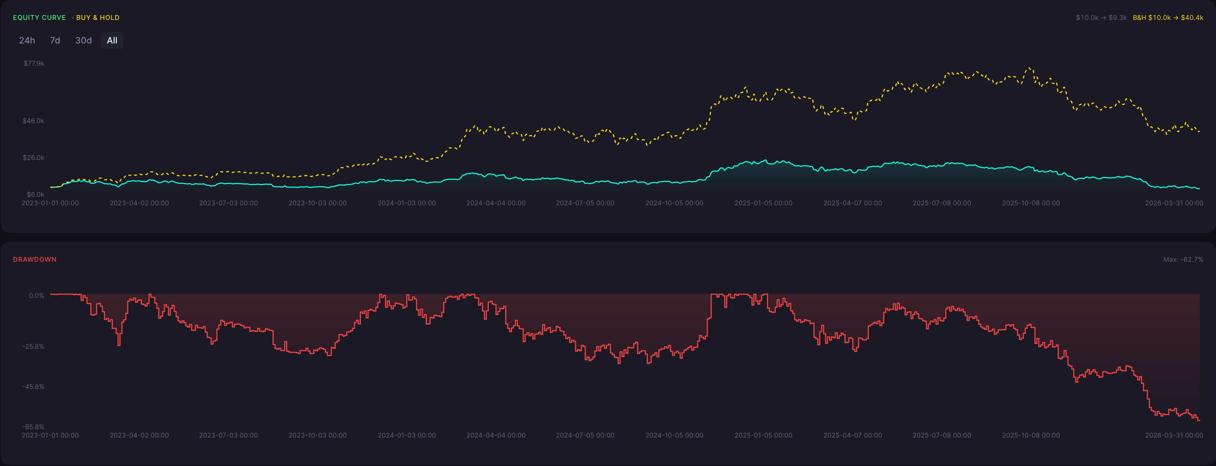Click equity chart date 2023-07-03 00:00
The height and width of the screenshot is (466, 1216).
(228, 203)
